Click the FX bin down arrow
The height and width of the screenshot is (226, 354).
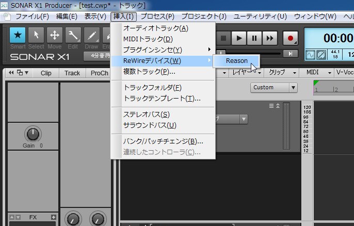click(x=18, y=217)
